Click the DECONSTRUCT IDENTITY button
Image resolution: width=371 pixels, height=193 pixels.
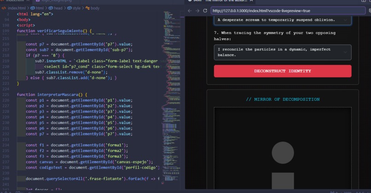(283, 71)
